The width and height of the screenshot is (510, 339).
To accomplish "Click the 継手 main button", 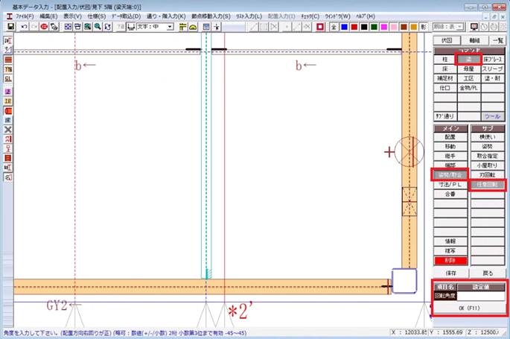I will click(x=450, y=156).
